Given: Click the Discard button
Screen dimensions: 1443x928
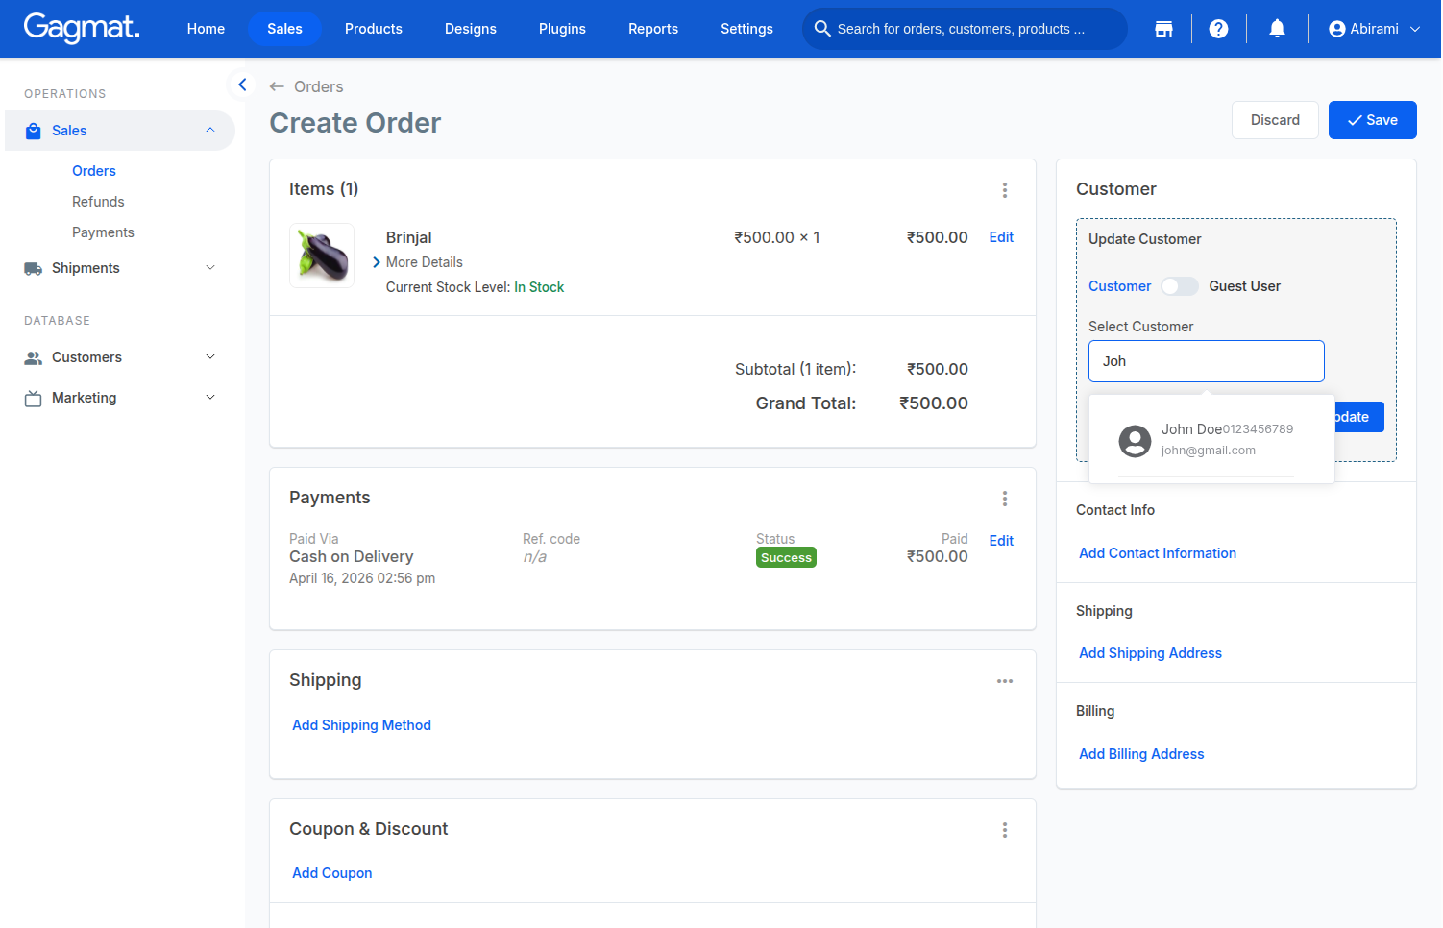Looking at the screenshot, I should [1275, 120].
